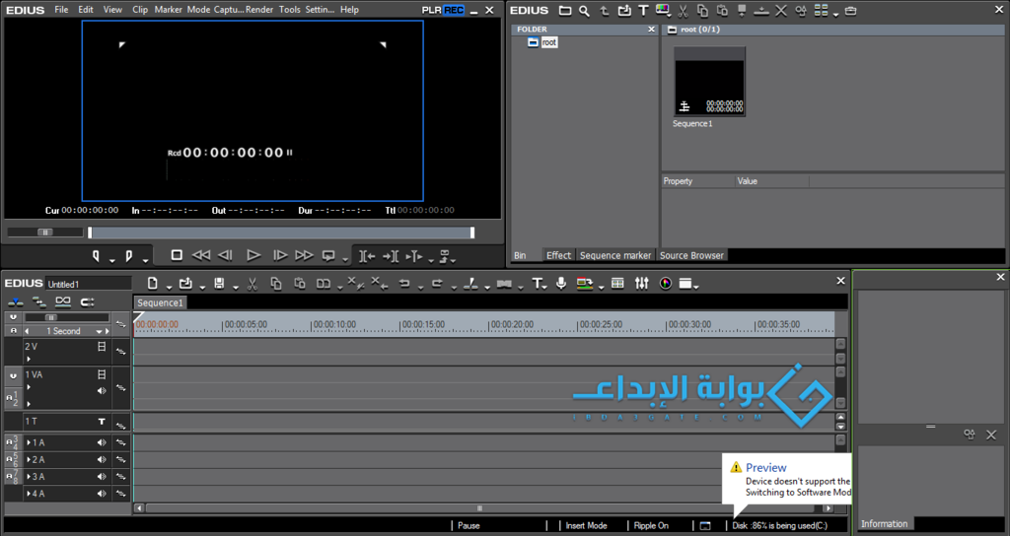Click the Redo arrow in the timeline toolbar
The height and width of the screenshot is (536, 1010).
pyautogui.click(x=437, y=284)
